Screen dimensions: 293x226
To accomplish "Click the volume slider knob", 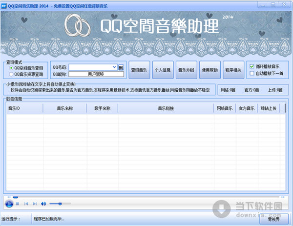I will click(60, 204).
